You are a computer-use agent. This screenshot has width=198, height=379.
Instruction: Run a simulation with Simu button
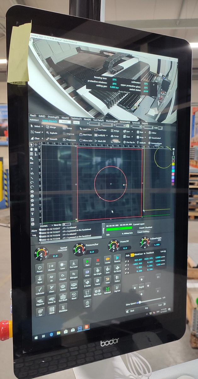(x=87, y=273)
